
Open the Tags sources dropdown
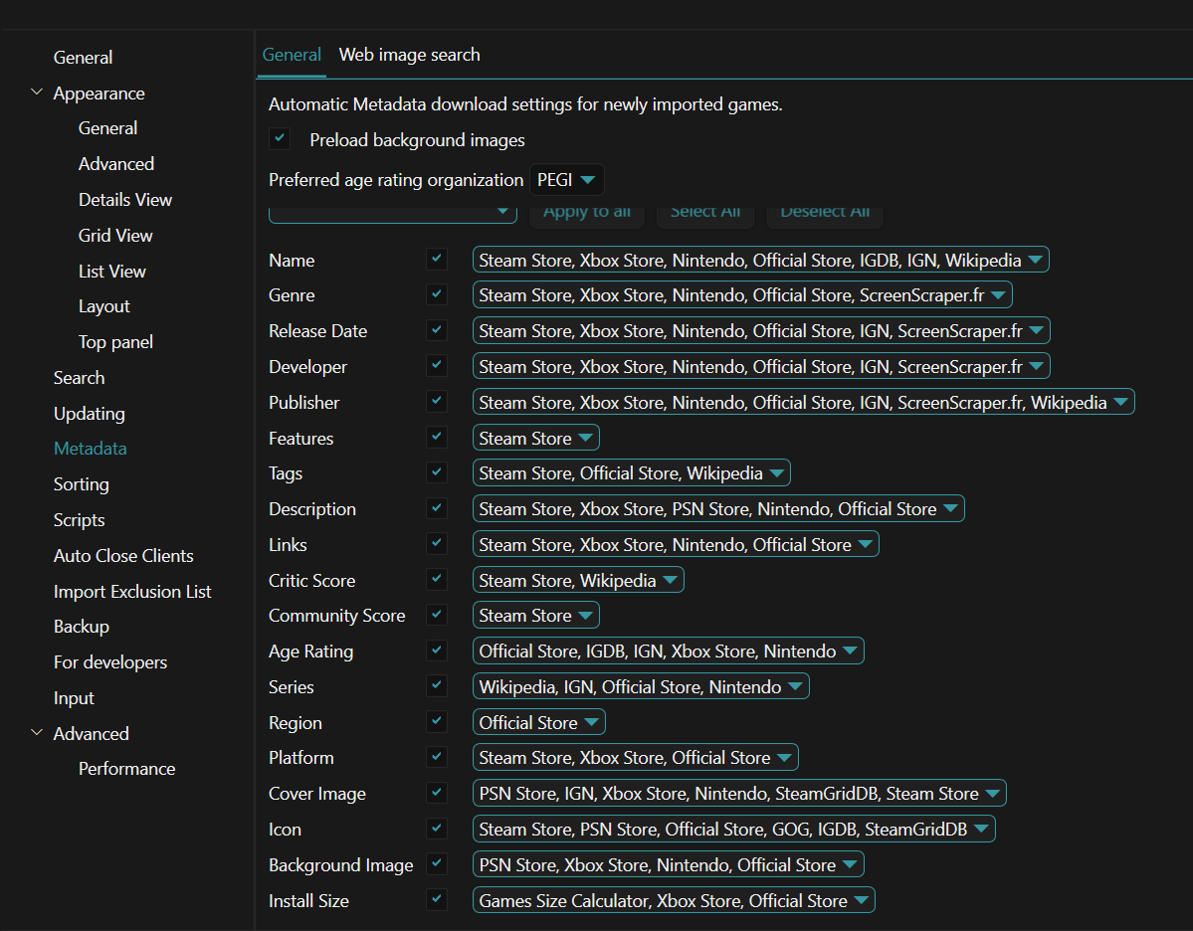click(x=632, y=473)
